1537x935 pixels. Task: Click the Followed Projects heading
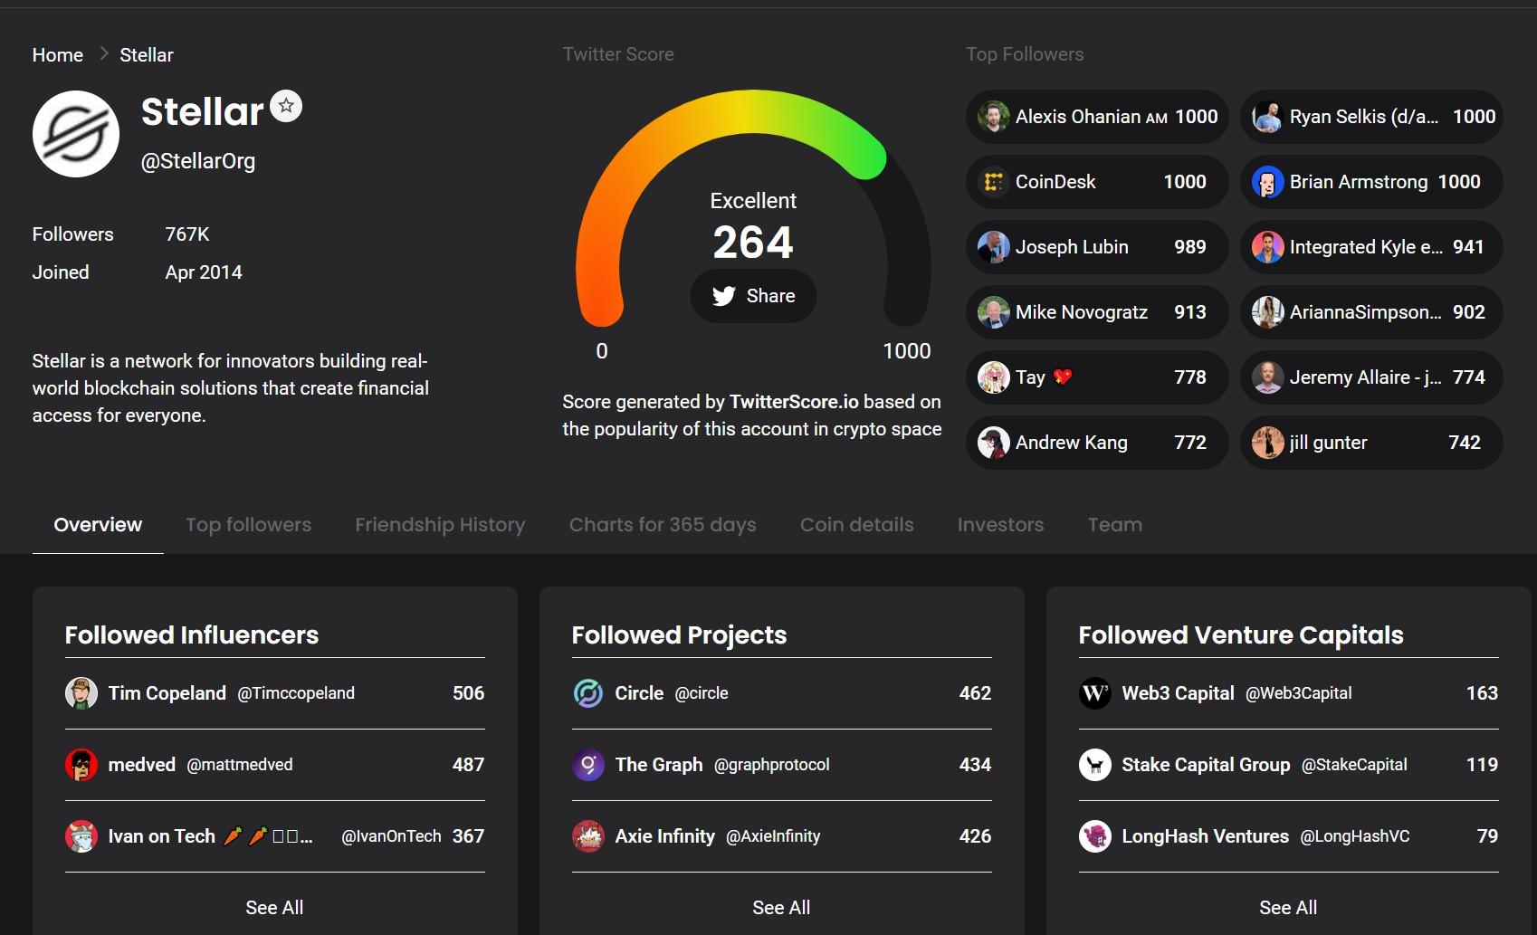point(679,634)
